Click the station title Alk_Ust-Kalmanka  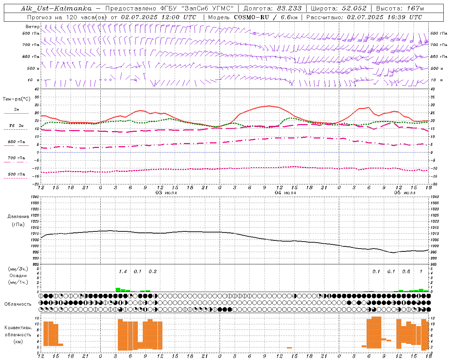click(x=56, y=8)
